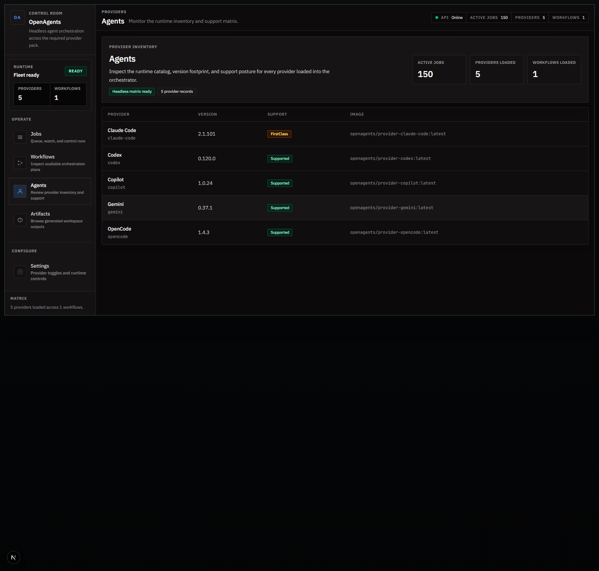Image resolution: width=599 pixels, height=571 pixels.
Task: Select the Codex provider name
Action: pos(115,155)
